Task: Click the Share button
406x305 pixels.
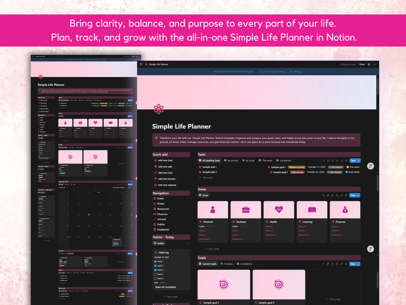Action: pos(362,64)
